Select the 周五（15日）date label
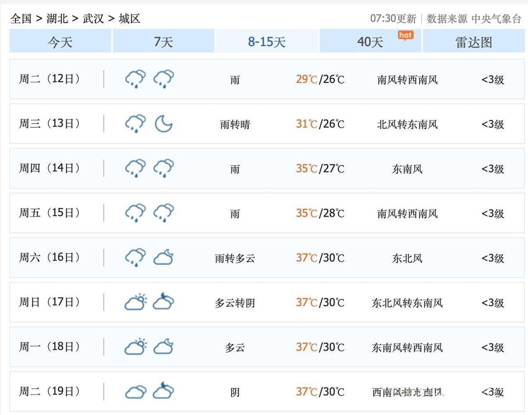528x415 pixels. point(50,213)
